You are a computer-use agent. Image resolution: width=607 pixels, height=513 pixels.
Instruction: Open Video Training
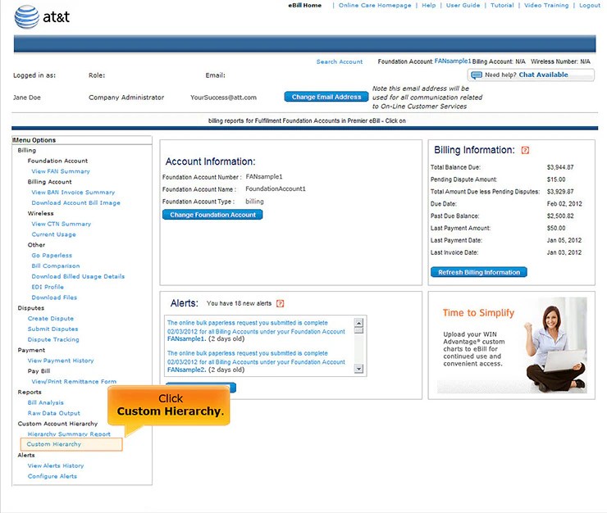coord(546,6)
